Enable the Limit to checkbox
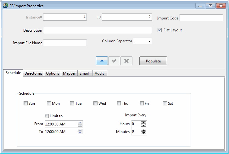Image resolution: width=229 pixels, height=154 pixels. (47, 116)
